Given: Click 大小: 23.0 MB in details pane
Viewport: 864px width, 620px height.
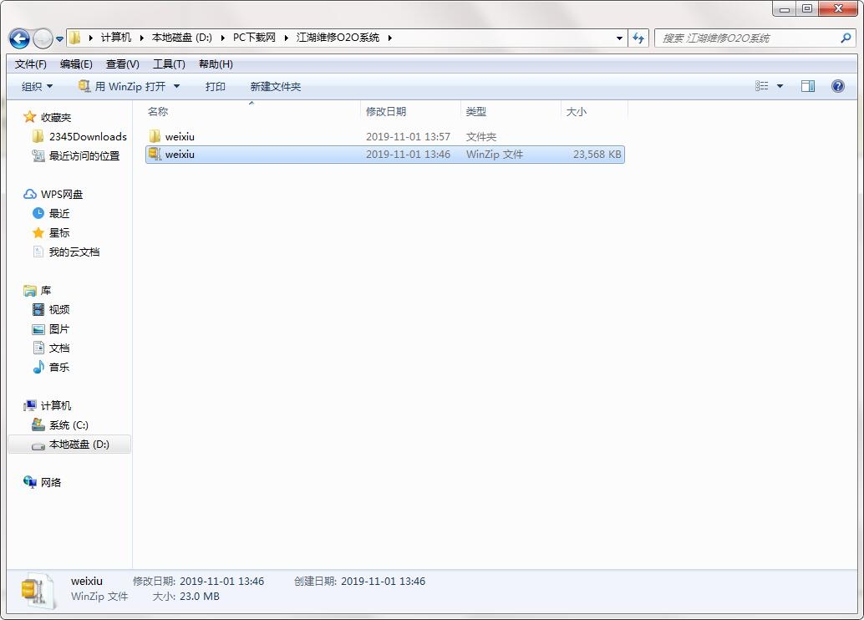Looking at the screenshot, I should 186,597.
